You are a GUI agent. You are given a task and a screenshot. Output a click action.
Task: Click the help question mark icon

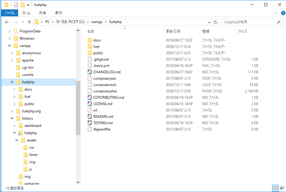(282, 13)
